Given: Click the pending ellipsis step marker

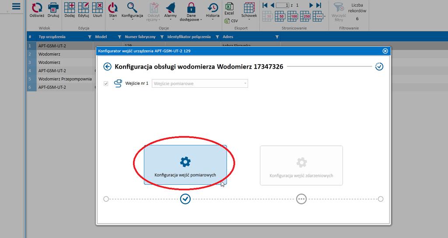Looking at the screenshot, I should click(301, 199).
